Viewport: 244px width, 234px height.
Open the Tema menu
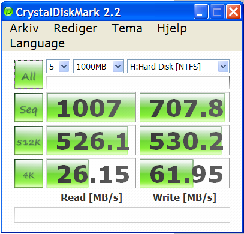(127, 28)
